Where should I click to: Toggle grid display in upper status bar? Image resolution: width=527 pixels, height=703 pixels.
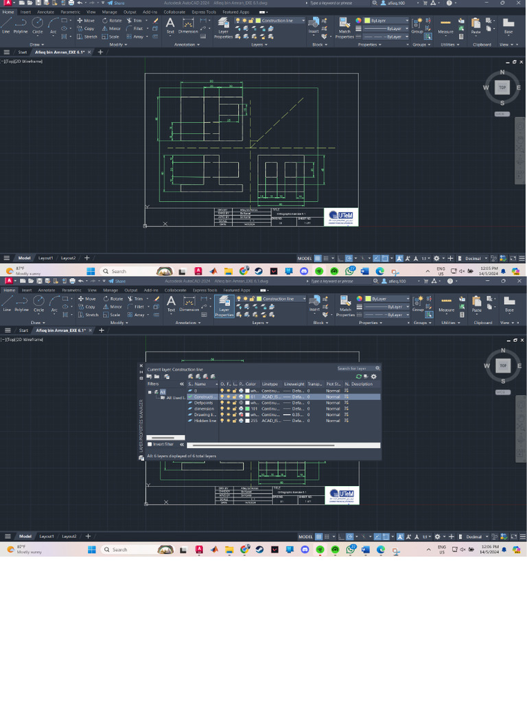pos(318,258)
